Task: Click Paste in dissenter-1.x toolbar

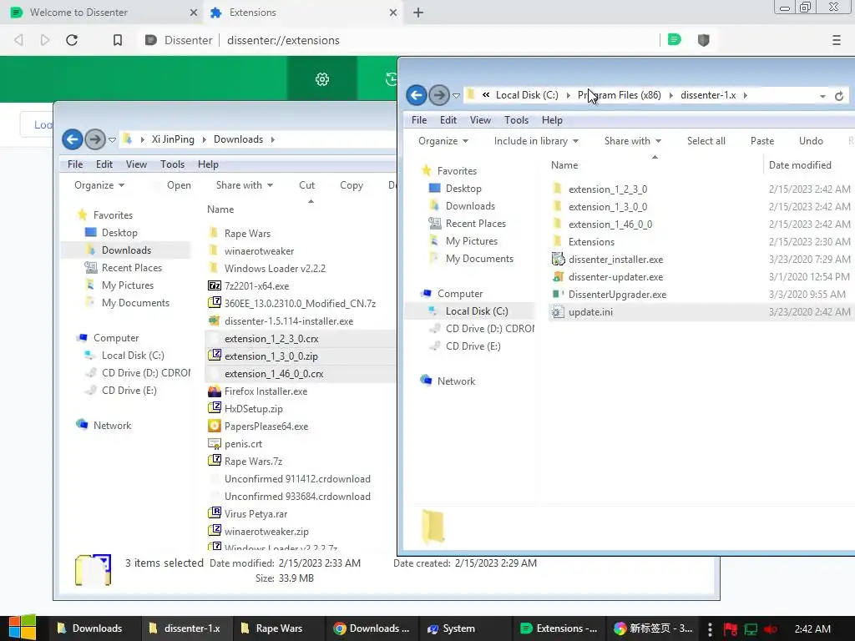Action: 762,140
